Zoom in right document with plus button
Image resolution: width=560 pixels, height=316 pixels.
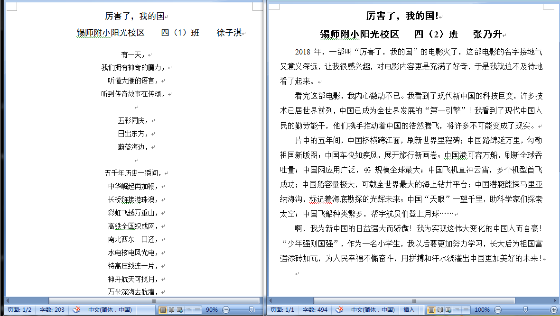click(554, 309)
